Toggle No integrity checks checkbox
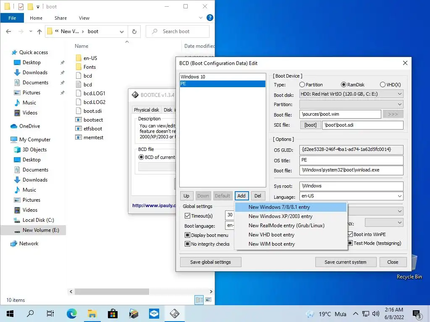The width and height of the screenshot is (430, 322). coord(187,244)
